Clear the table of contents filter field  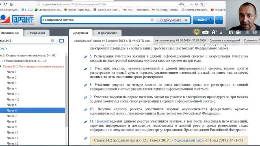tap(52, 41)
